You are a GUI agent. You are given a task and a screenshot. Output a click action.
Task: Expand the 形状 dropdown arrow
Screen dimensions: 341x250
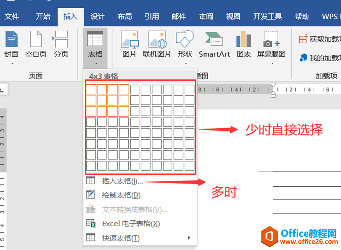point(186,63)
